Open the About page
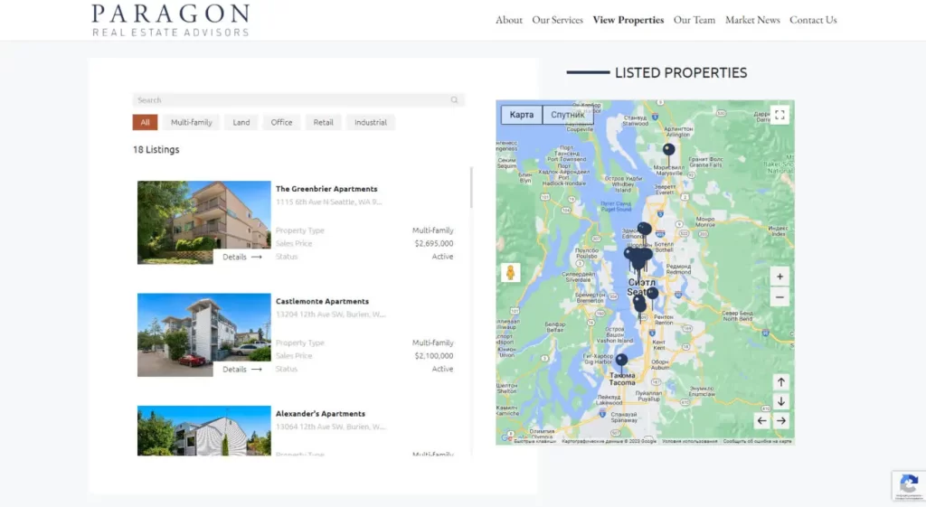The height and width of the screenshot is (507, 926). [x=508, y=20]
